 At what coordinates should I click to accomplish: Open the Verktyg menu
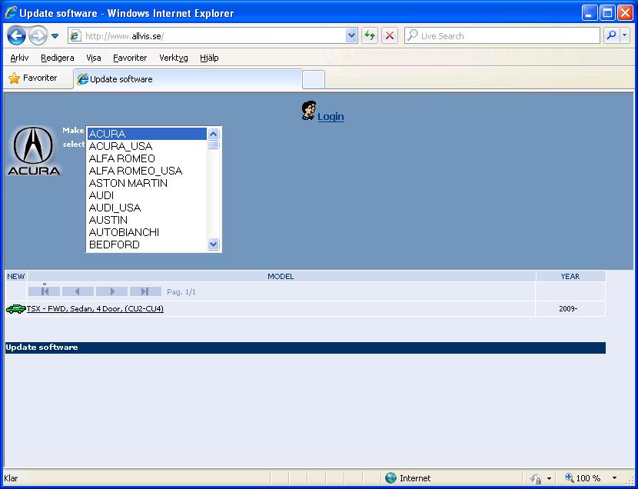(173, 58)
